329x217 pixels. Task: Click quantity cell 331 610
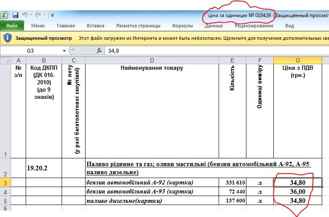pyautogui.click(x=232, y=183)
